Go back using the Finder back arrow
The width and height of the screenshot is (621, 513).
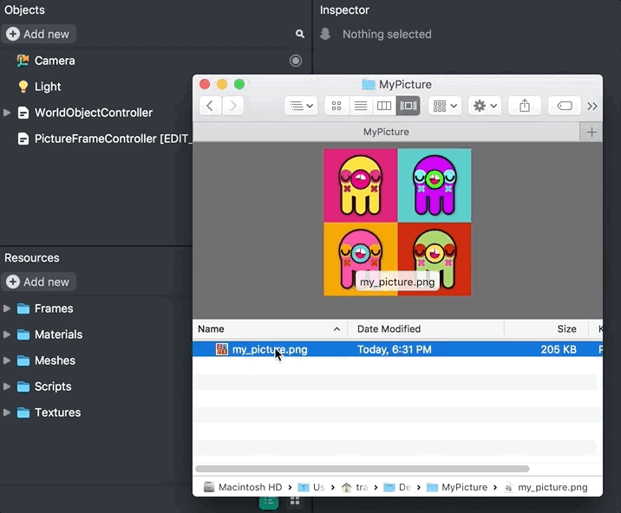[211, 106]
